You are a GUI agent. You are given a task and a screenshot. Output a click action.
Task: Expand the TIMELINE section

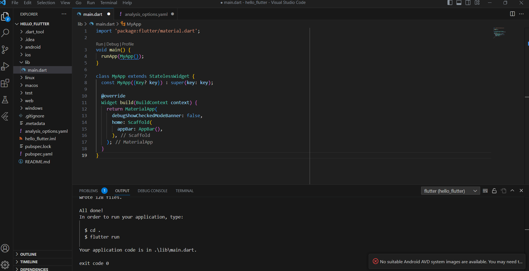click(x=42, y=262)
